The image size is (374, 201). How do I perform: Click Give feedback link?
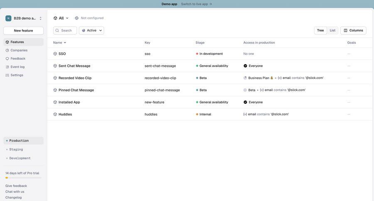click(16, 186)
